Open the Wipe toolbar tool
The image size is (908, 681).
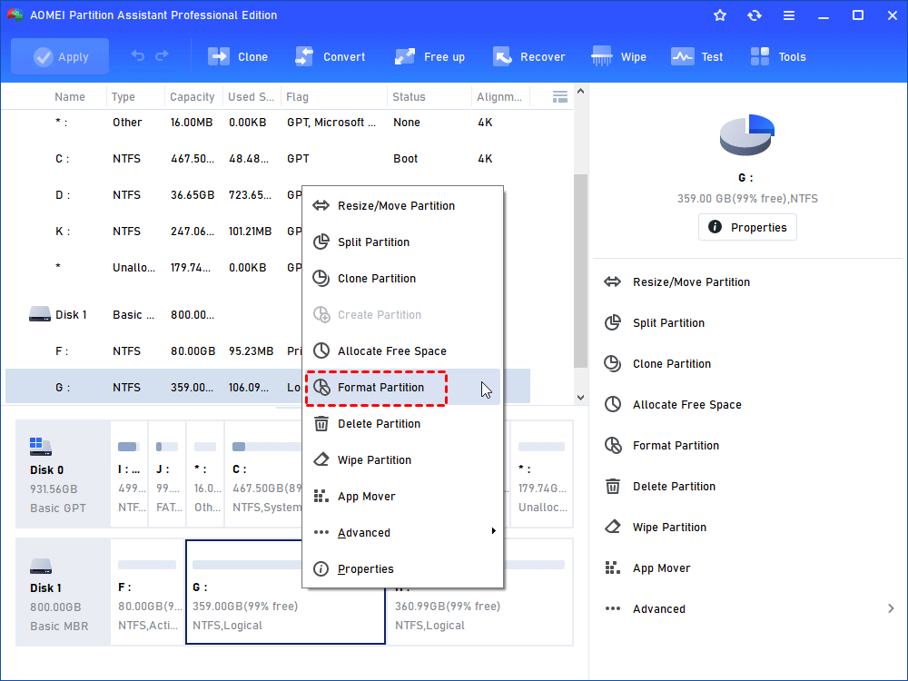[x=618, y=56]
